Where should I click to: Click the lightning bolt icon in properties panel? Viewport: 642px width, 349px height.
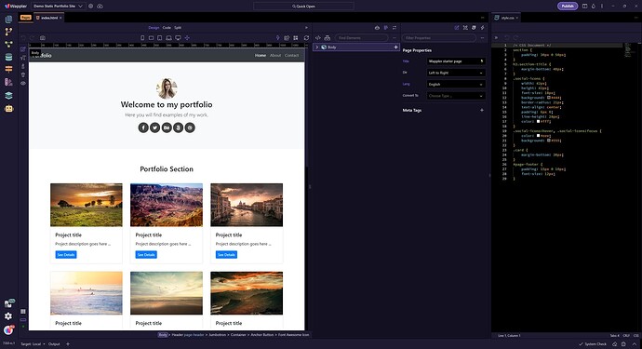(482, 27)
